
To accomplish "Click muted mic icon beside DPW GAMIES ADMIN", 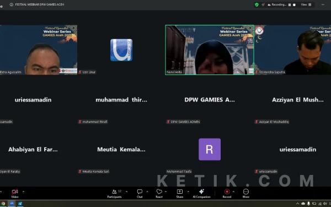I will coord(168,121).
